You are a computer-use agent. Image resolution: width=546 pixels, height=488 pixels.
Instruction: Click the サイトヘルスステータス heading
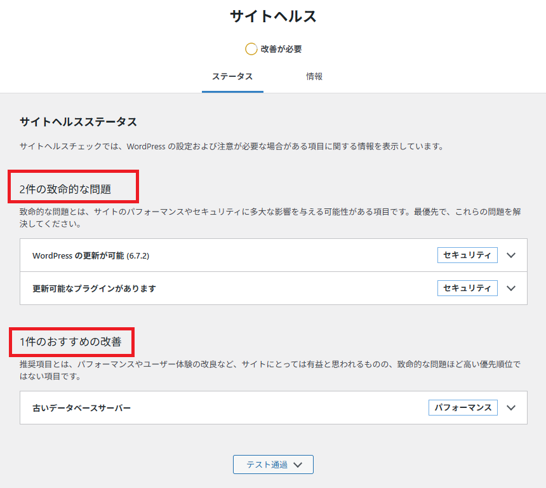(x=78, y=122)
